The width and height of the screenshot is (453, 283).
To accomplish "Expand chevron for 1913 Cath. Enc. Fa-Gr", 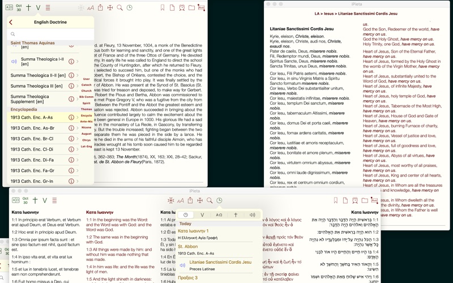I will coord(78,171).
